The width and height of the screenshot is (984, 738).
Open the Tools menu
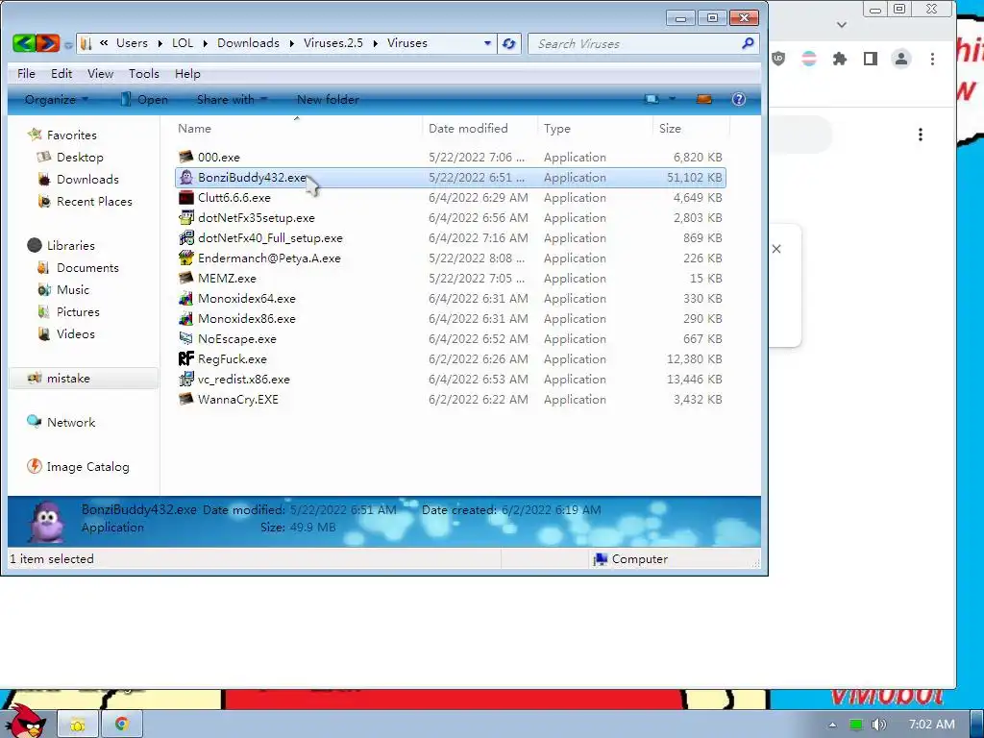coord(144,73)
